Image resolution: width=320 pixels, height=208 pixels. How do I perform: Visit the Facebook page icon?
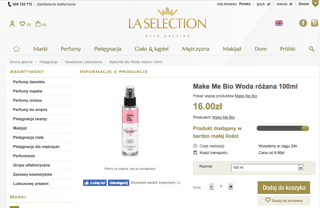(303, 23)
